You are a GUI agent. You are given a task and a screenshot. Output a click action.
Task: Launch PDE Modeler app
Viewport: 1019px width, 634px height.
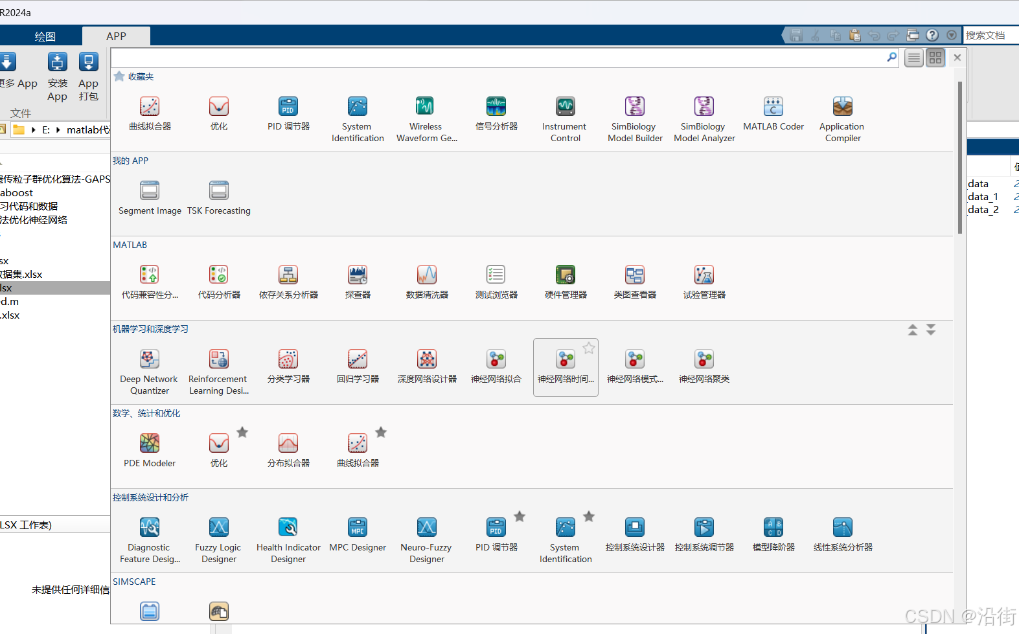pyautogui.click(x=150, y=450)
